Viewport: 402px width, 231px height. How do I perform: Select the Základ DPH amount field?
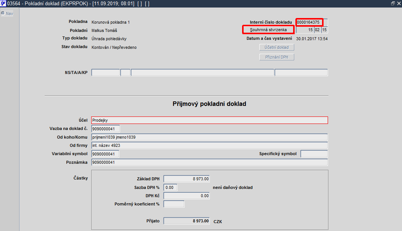coord(187,179)
